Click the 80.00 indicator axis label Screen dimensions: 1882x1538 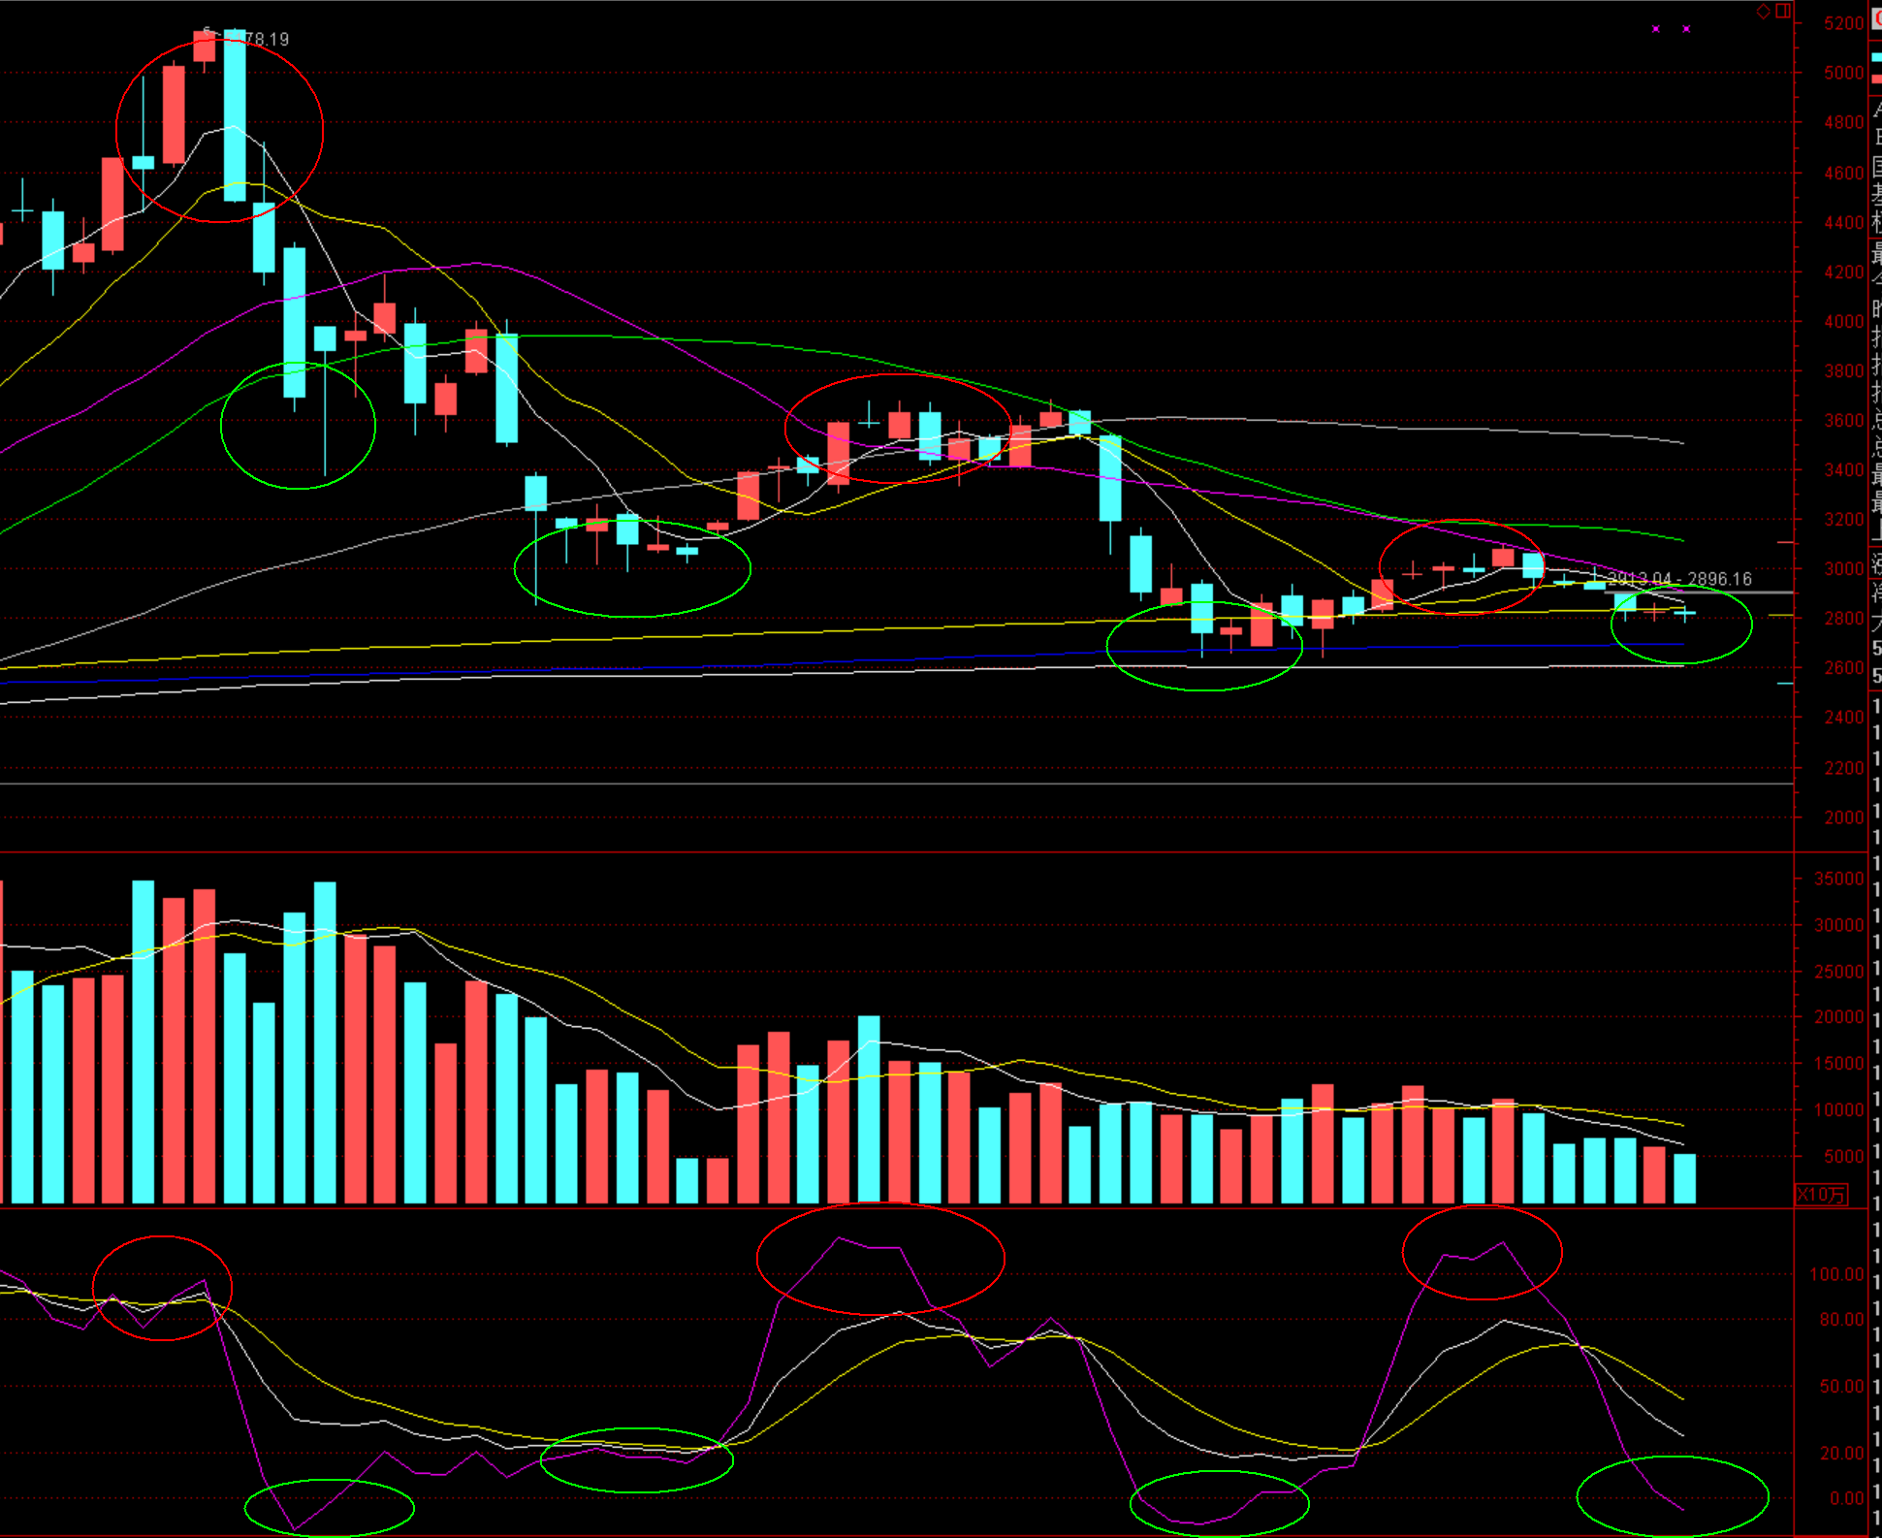[1841, 1320]
